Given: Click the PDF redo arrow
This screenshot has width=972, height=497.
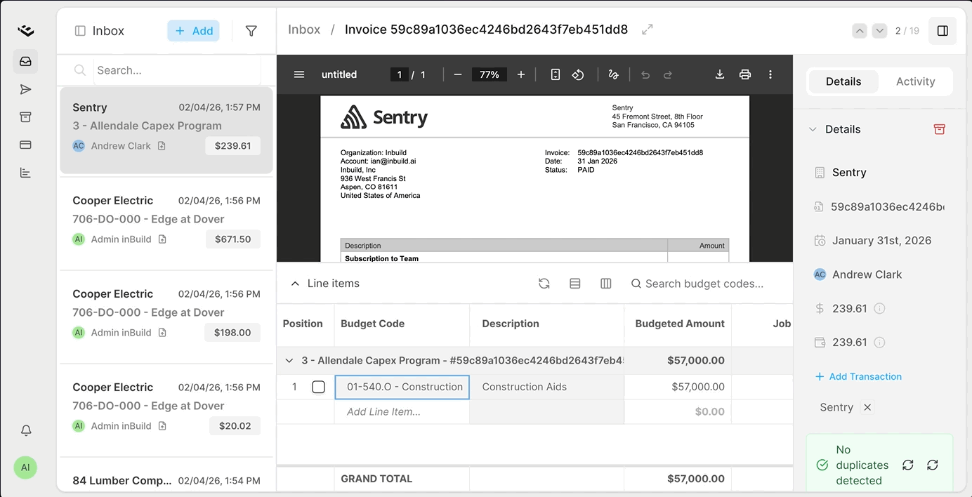Looking at the screenshot, I should [668, 74].
